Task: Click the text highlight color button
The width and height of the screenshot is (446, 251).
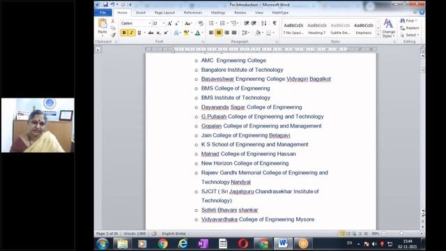Action: tap(186, 33)
